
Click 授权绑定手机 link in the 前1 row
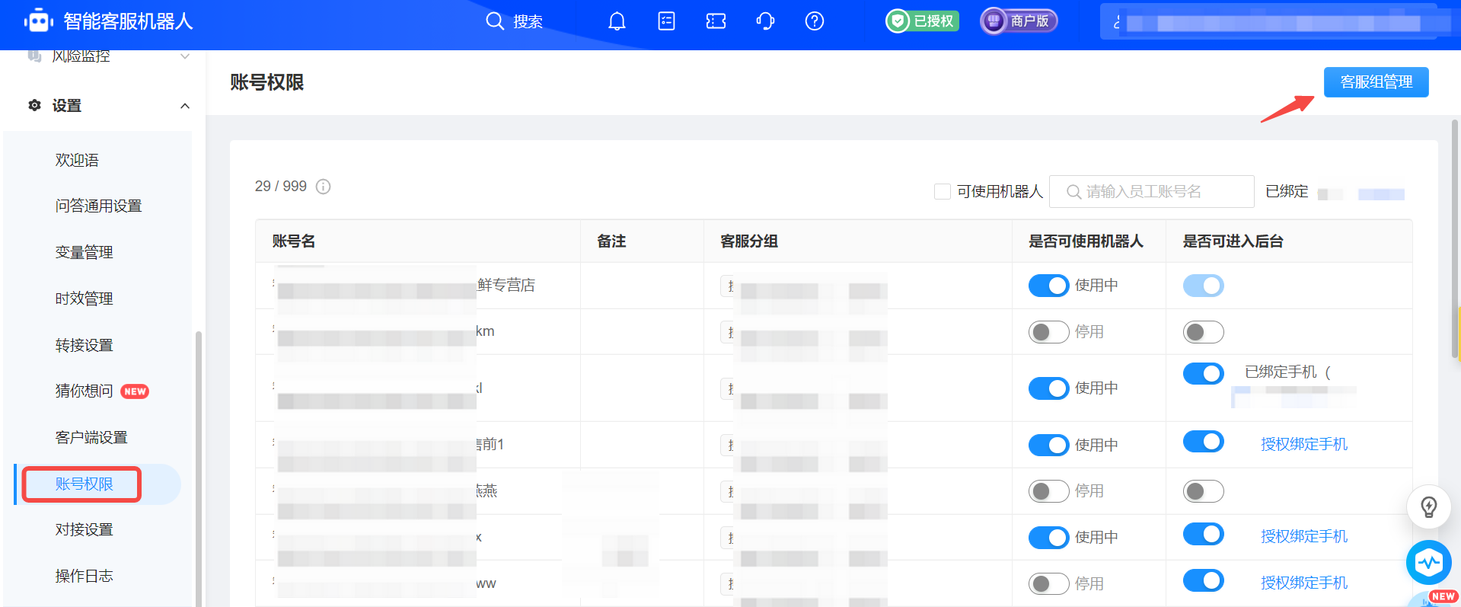point(1303,444)
